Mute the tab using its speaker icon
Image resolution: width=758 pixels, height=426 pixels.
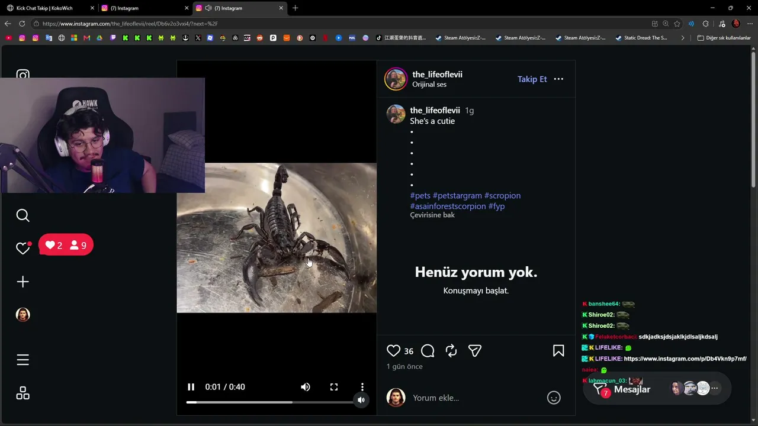pos(208,8)
